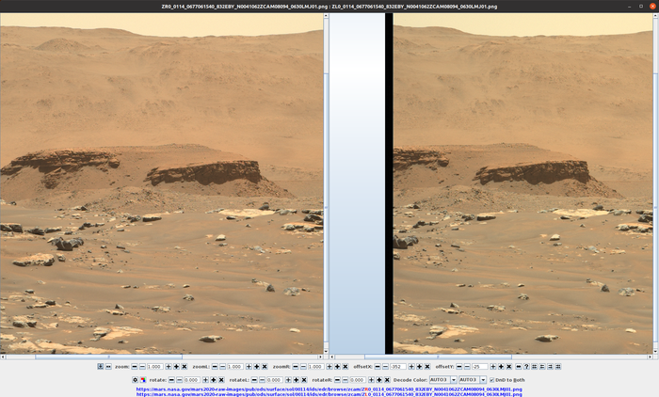This screenshot has height=397, width=659.
Task: Reset rotate with its X button
Action: pyautogui.click(x=221, y=380)
